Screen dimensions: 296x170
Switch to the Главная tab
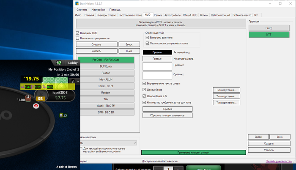pyautogui.click(x=89, y=15)
